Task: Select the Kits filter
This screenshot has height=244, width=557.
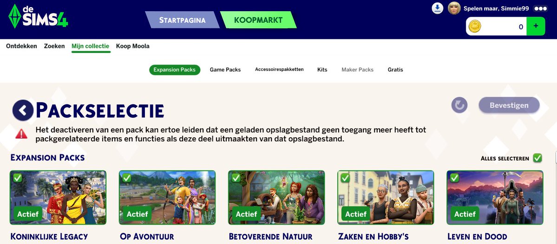Action: (322, 70)
